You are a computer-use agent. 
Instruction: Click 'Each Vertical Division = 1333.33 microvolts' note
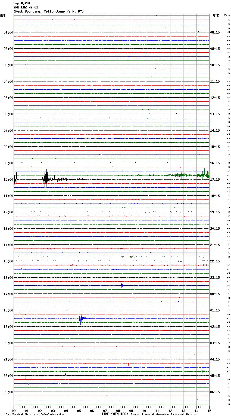[x=35, y=414]
